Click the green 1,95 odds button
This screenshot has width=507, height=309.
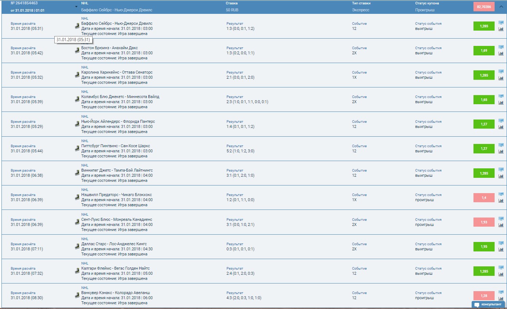tap(484, 247)
